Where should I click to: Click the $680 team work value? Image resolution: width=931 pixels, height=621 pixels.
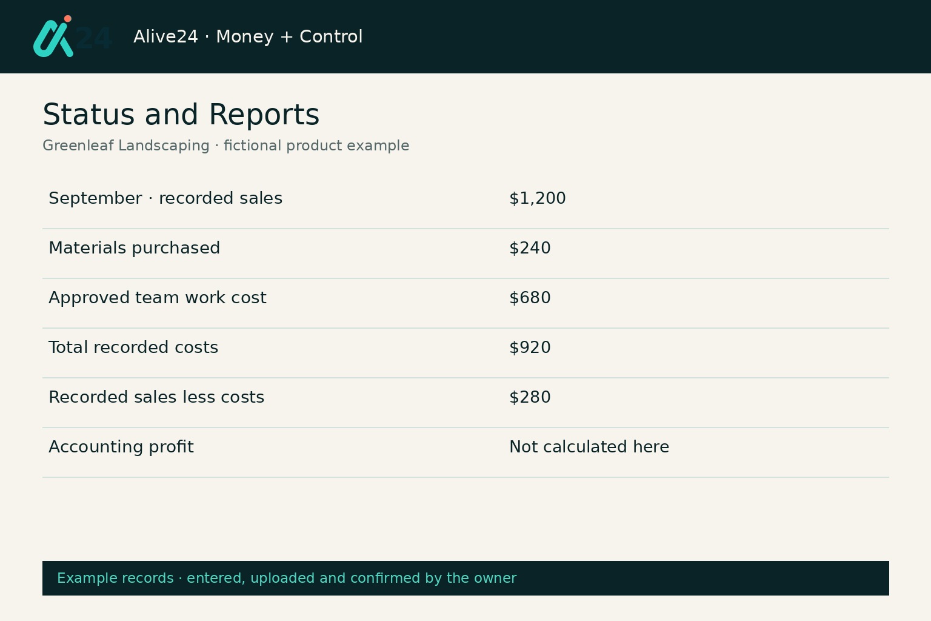[x=530, y=298]
